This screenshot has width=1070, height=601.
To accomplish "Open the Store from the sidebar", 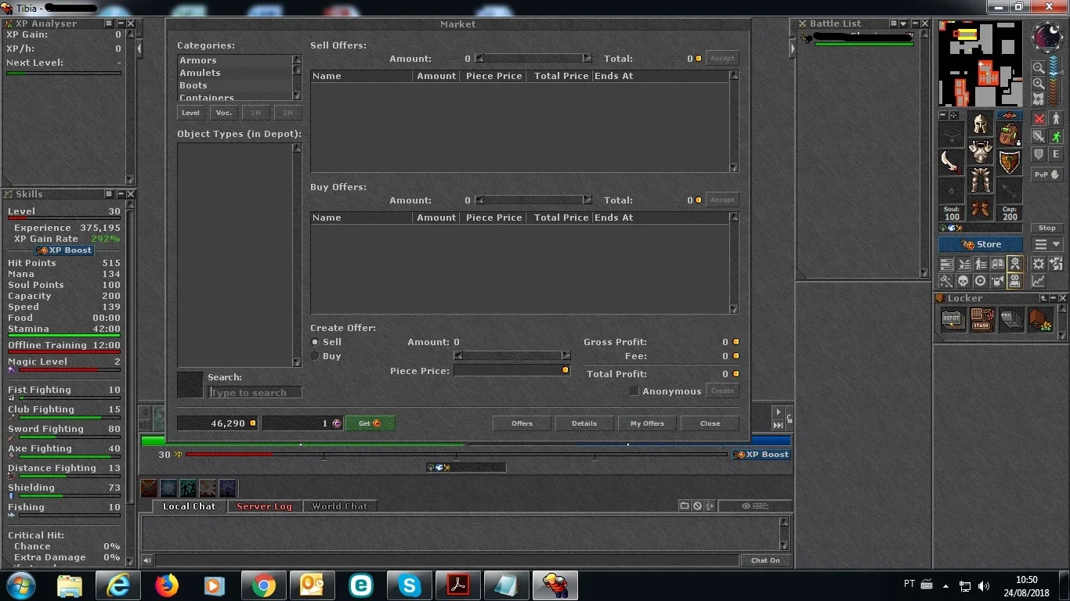I will click(981, 244).
